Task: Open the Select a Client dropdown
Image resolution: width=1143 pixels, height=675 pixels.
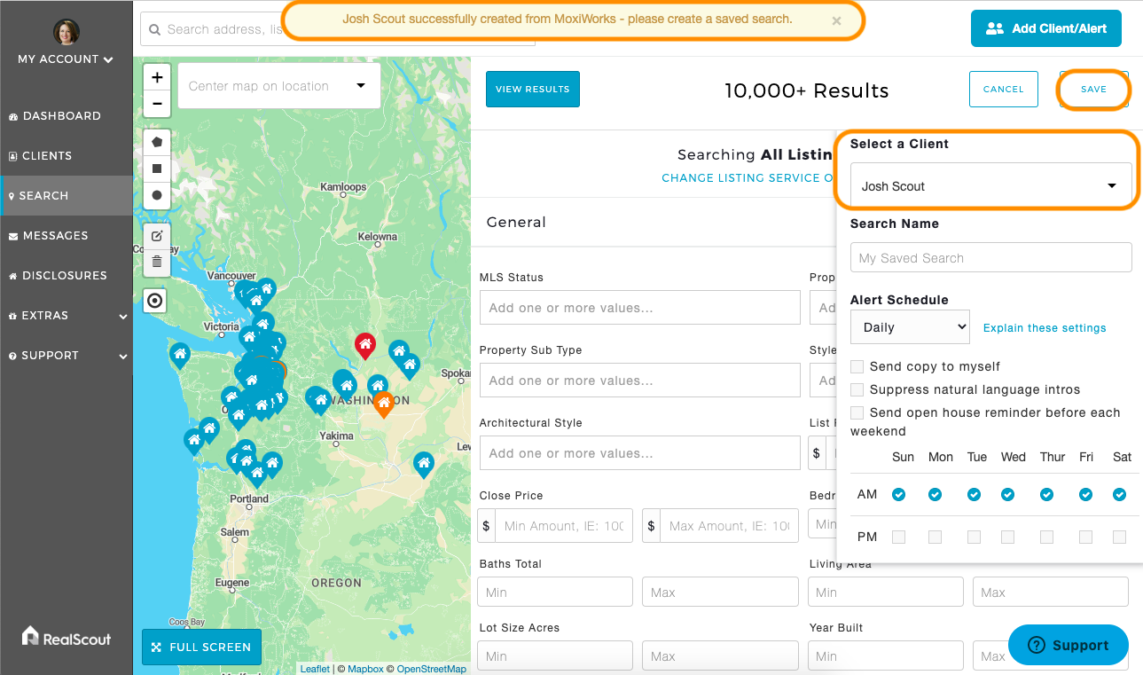Action: click(x=990, y=186)
